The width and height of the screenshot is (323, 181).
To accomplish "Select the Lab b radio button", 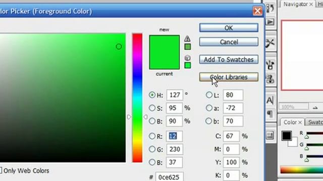I will pos(208,121).
